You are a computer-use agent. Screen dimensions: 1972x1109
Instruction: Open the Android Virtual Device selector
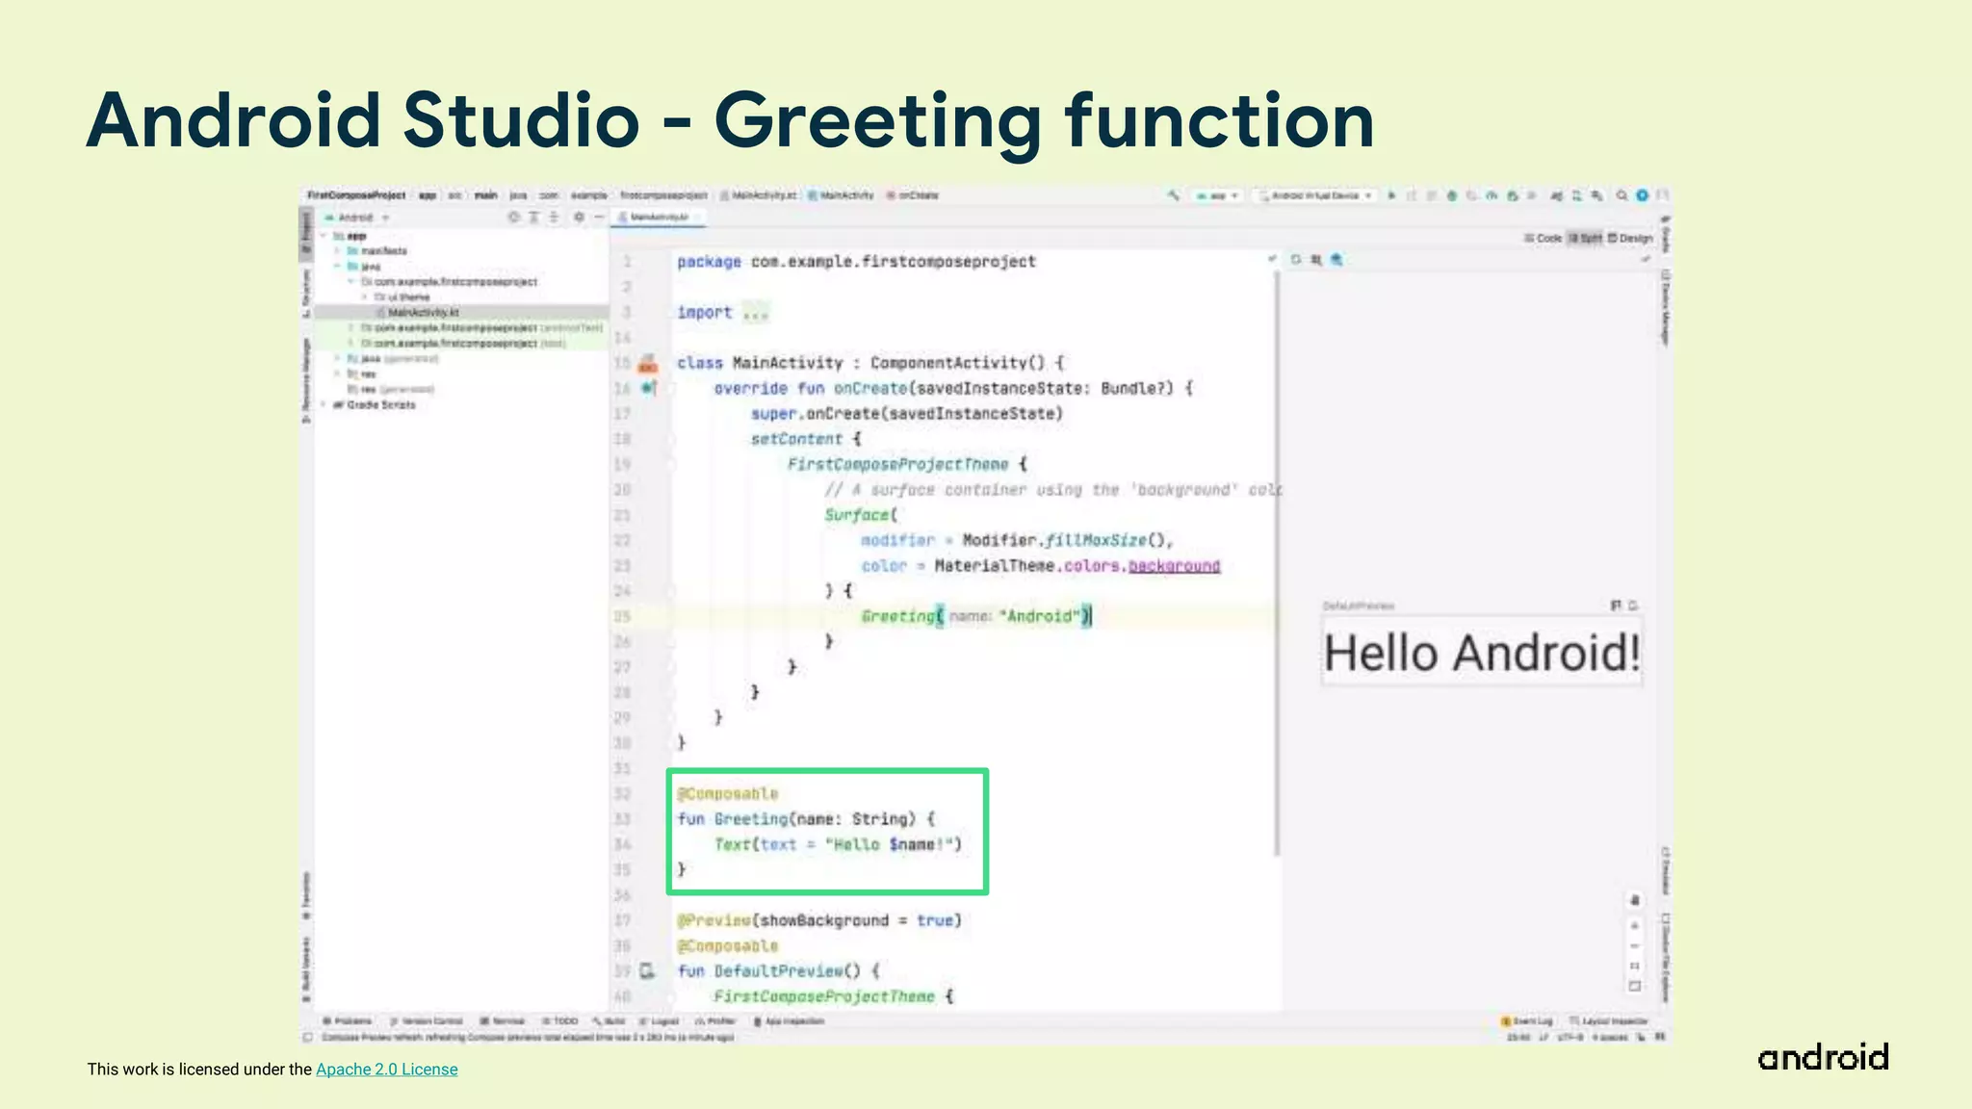(1315, 195)
